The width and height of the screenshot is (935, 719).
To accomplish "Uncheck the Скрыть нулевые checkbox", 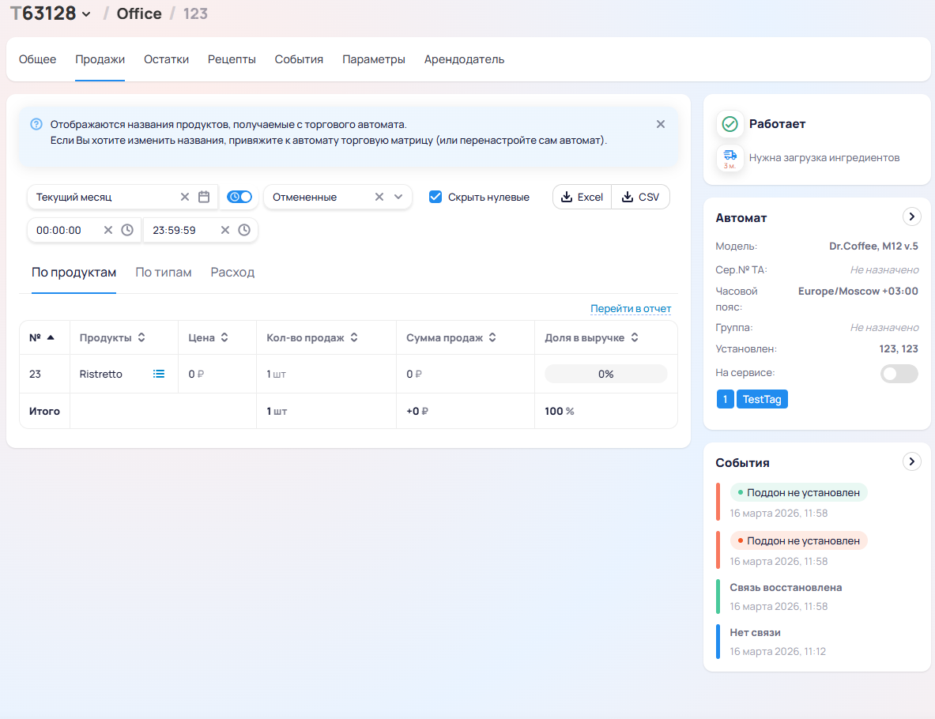I will coord(435,197).
